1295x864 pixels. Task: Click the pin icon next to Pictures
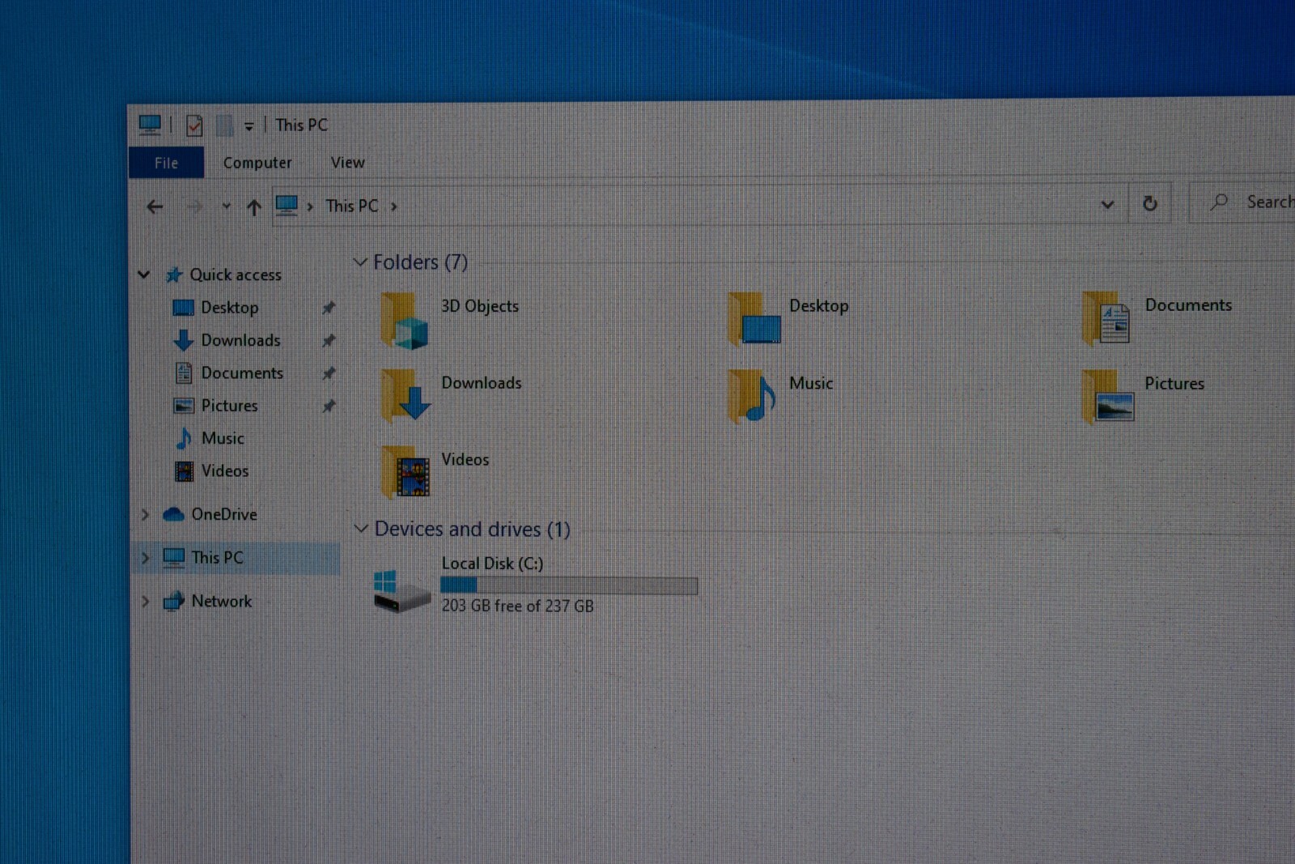328,406
